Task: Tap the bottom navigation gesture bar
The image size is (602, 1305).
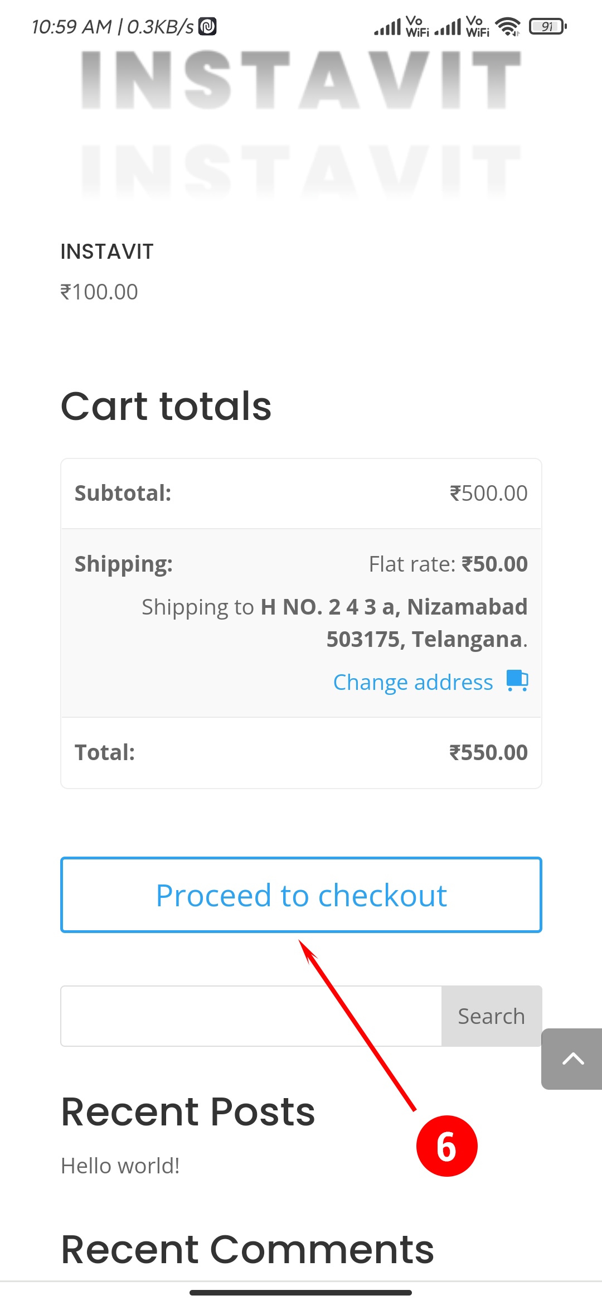Action: click(301, 1292)
